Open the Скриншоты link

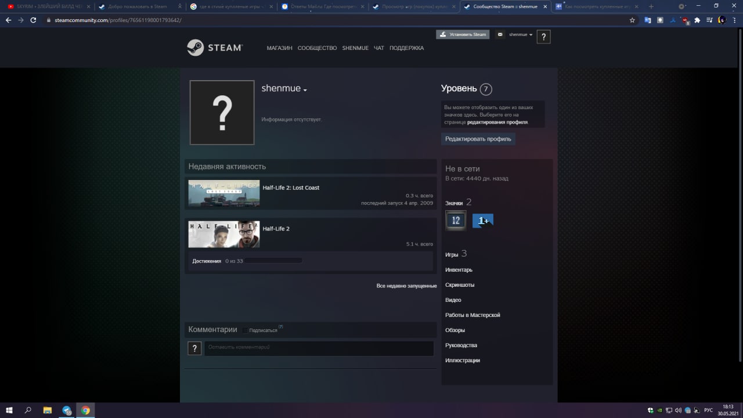(460, 285)
